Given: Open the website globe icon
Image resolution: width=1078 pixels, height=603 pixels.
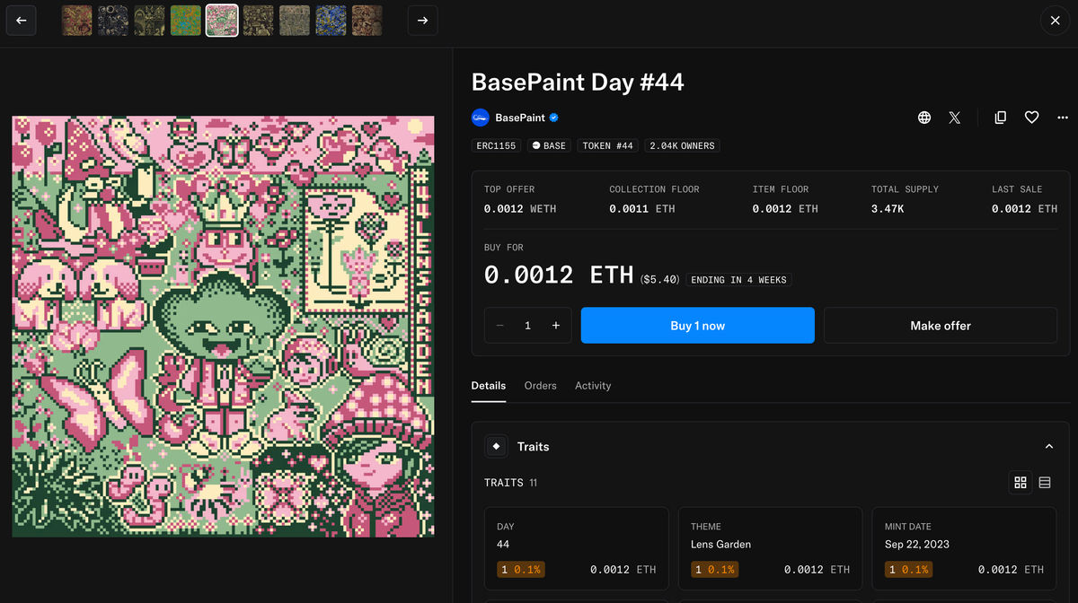Looking at the screenshot, I should 924,118.
